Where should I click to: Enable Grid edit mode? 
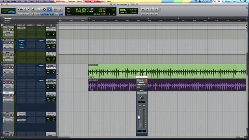pyautogui.click(x=11, y=12)
